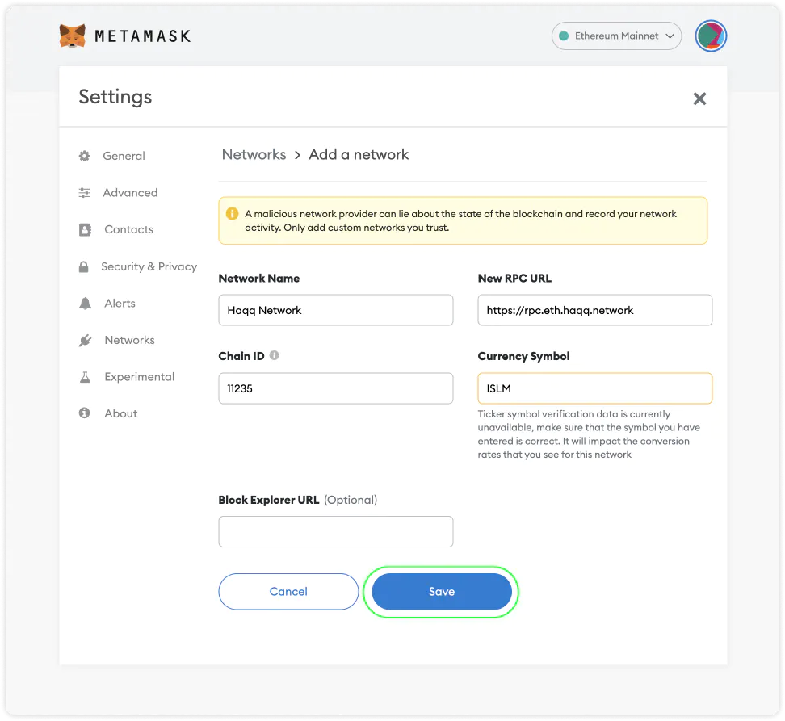Go back to Networks breadcrumb
Image resolution: width=785 pixels, height=721 pixels.
coord(254,154)
